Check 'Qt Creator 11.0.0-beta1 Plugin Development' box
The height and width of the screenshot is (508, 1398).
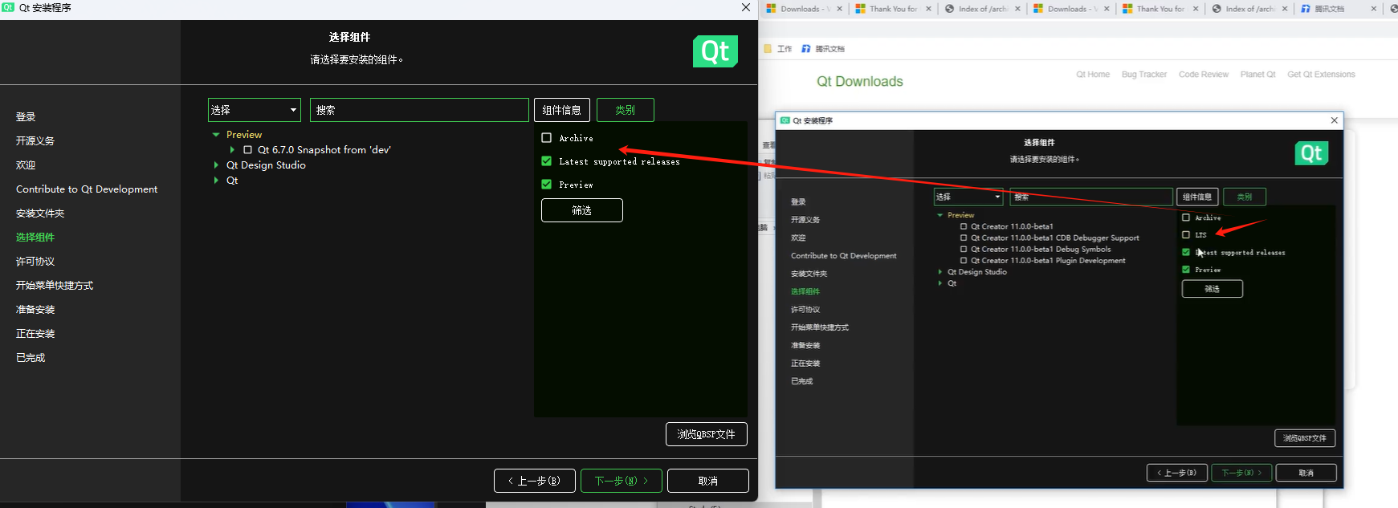[964, 261]
